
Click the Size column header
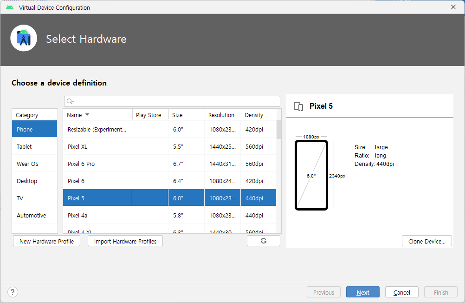click(x=187, y=115)
